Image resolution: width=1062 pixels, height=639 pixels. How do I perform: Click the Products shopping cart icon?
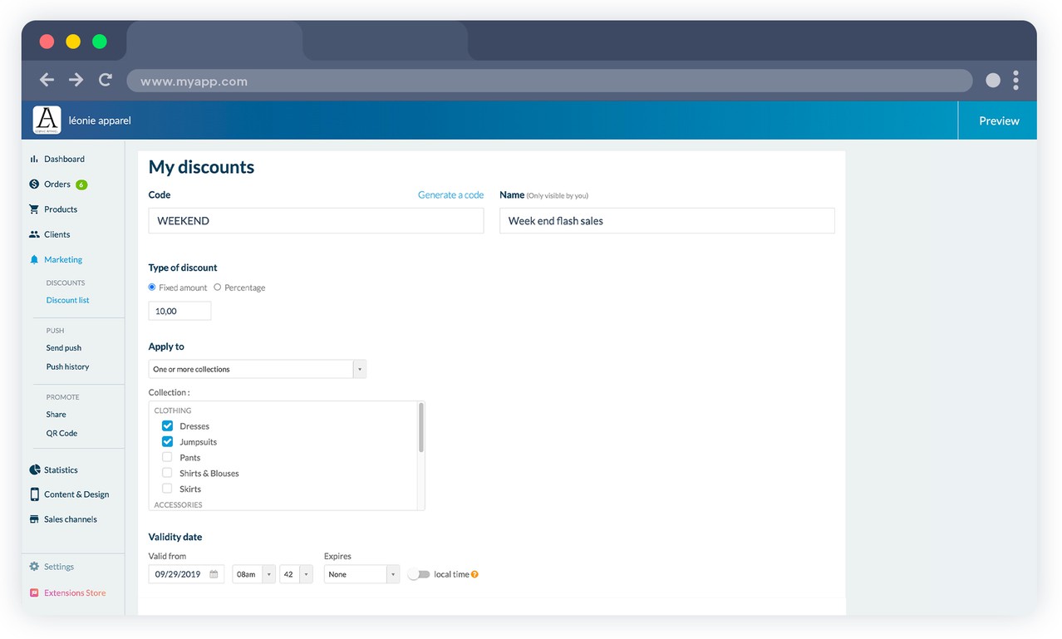[x=34, y=209]
